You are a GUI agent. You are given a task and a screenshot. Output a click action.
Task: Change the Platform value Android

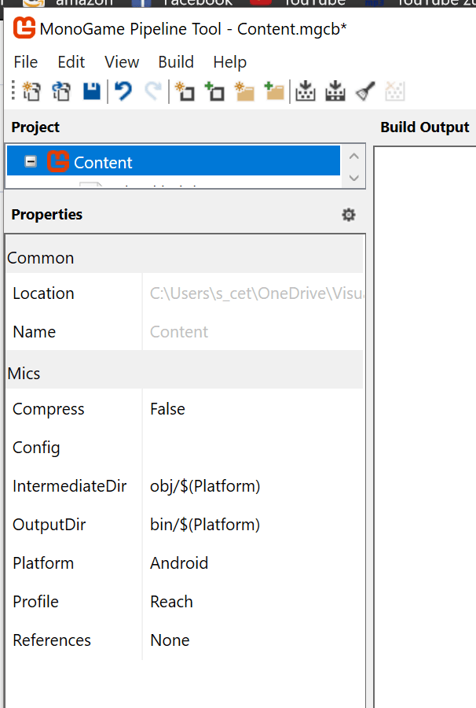(x=179, y=563)
